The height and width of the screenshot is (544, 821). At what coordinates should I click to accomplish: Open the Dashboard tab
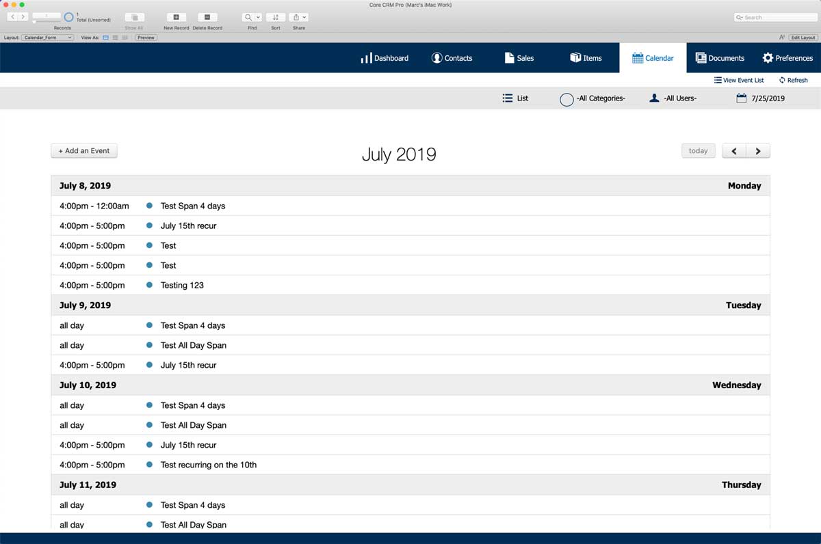pos(385,58)
